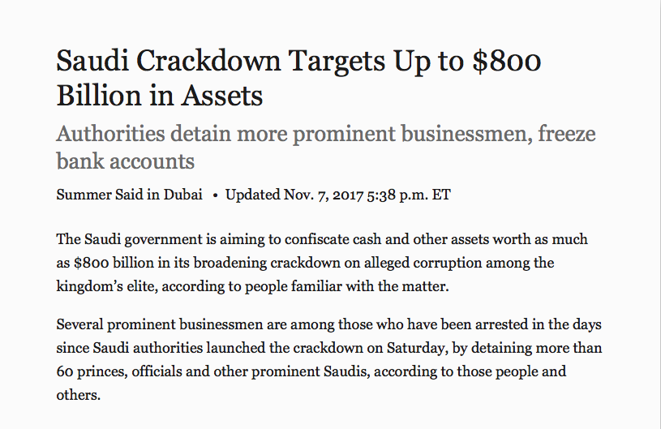Click 'Billion in Assets' headline line
This screenshot has width=661, height=429.
[x=159, y=96]
